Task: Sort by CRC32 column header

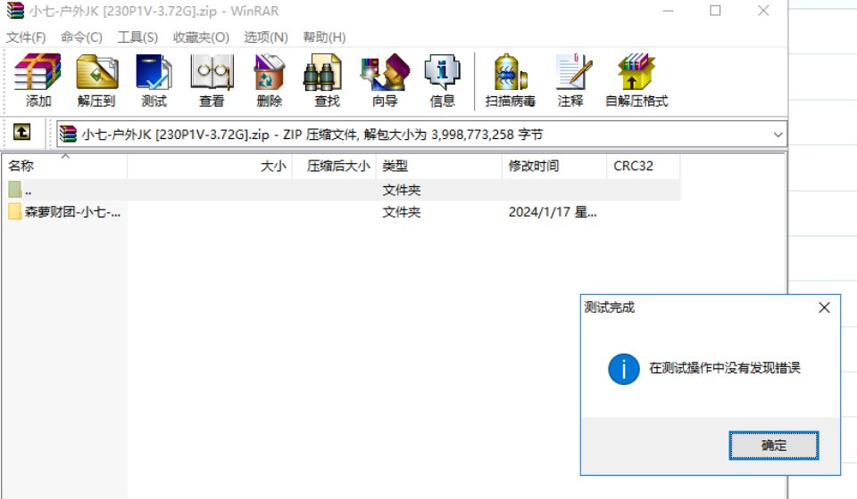Action: (644, 166)
